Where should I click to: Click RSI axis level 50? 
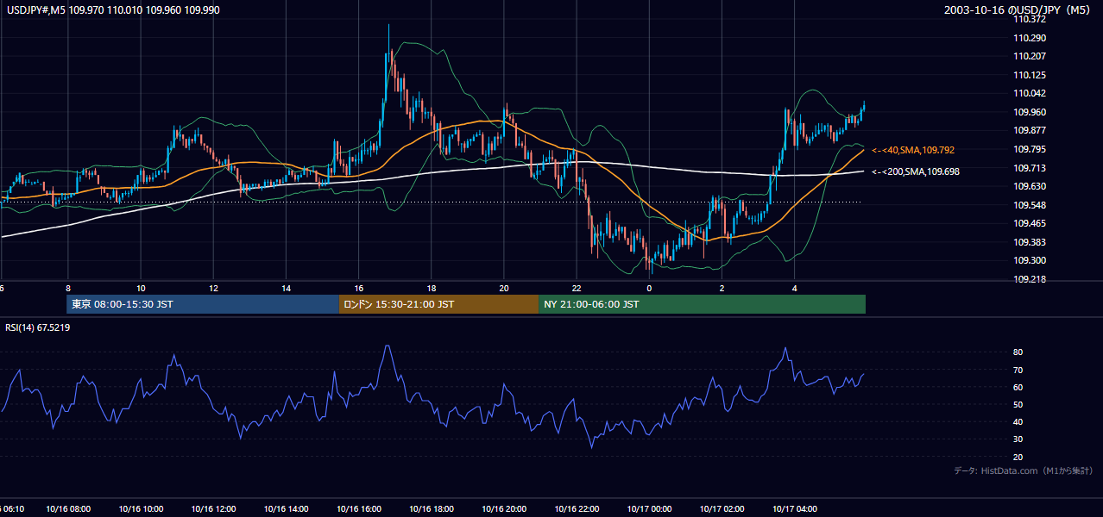tap(1018, 404)
